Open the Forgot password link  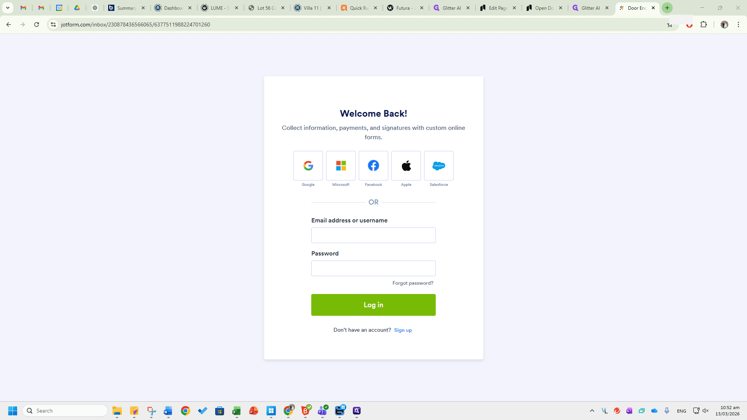coord(413,283)
